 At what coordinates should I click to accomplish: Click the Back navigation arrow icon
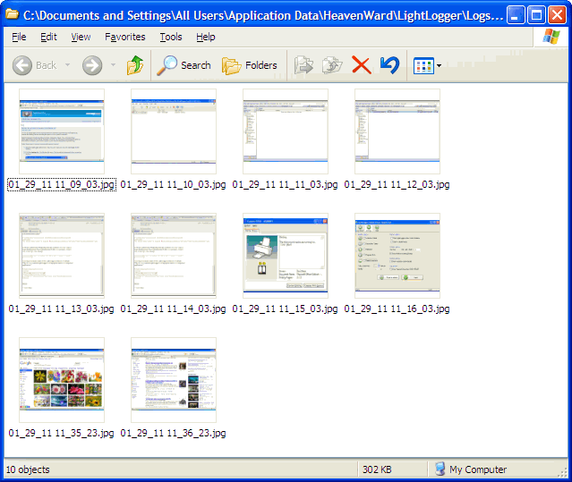(x=23, y=65)
